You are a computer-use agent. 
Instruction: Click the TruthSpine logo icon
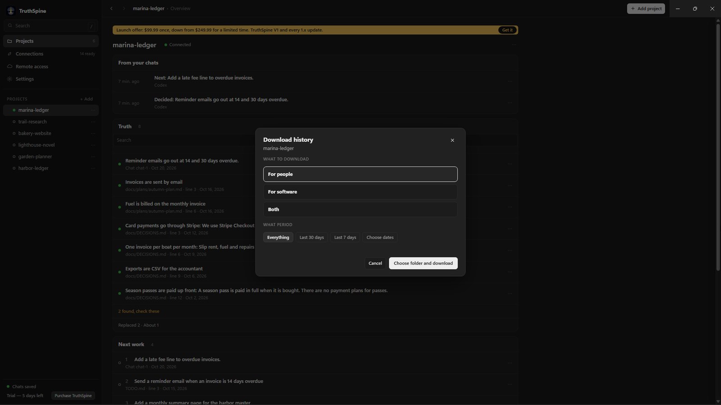pyautogui.click(x=11, y=11)
